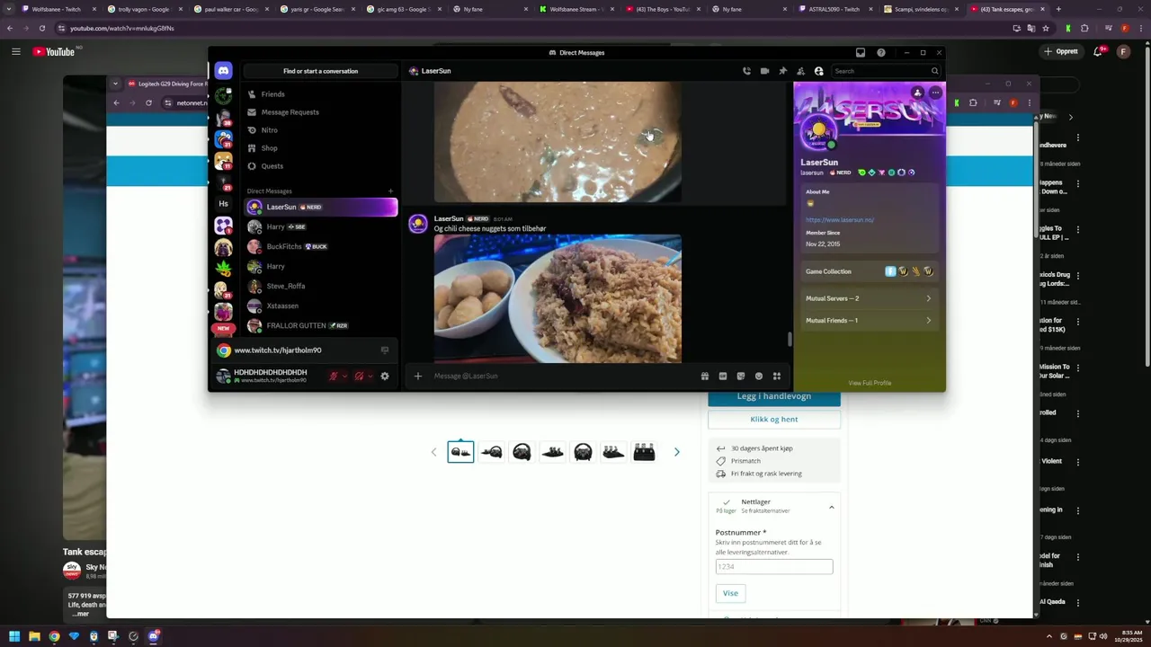The height and width of the screenshot is (647, 1151).
Task: Open FRALLOR GUTTEN direct message
Action: [320, 325]
